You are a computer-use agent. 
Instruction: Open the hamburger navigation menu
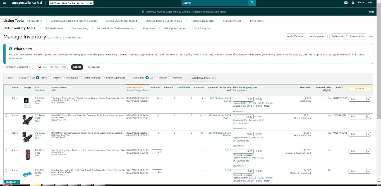(4, 3)
